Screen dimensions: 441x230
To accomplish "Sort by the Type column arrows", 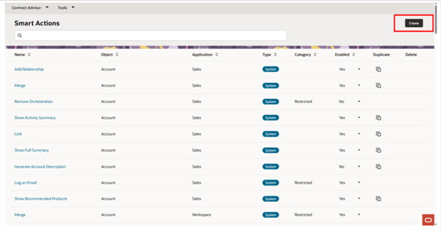I will pyautogui.click(x=275, y=55).
